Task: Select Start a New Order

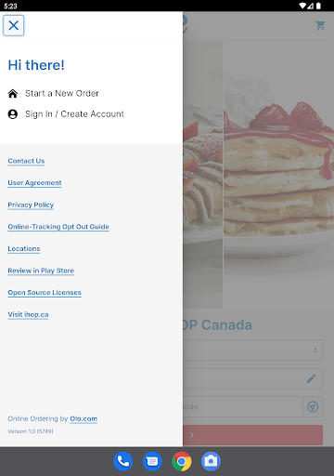Action: 62,93
